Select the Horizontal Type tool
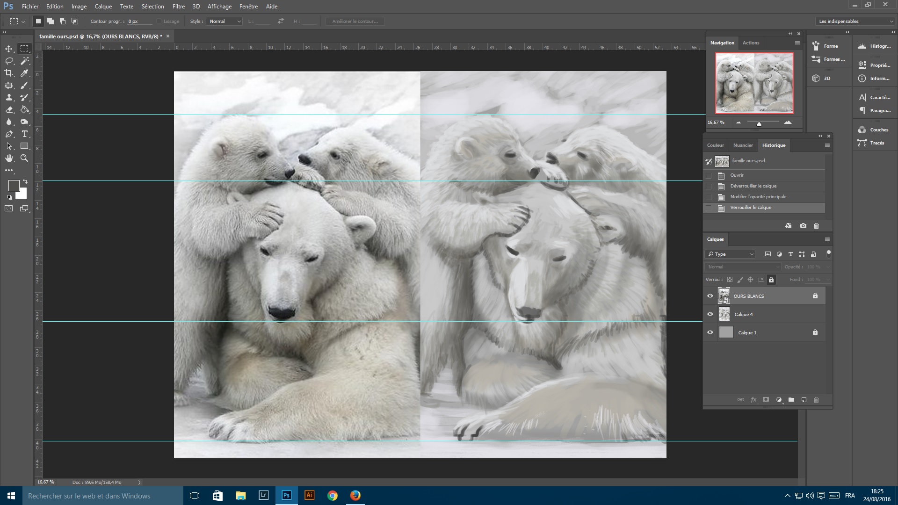Viewport: 898px width, 505px height. (24, 134)
